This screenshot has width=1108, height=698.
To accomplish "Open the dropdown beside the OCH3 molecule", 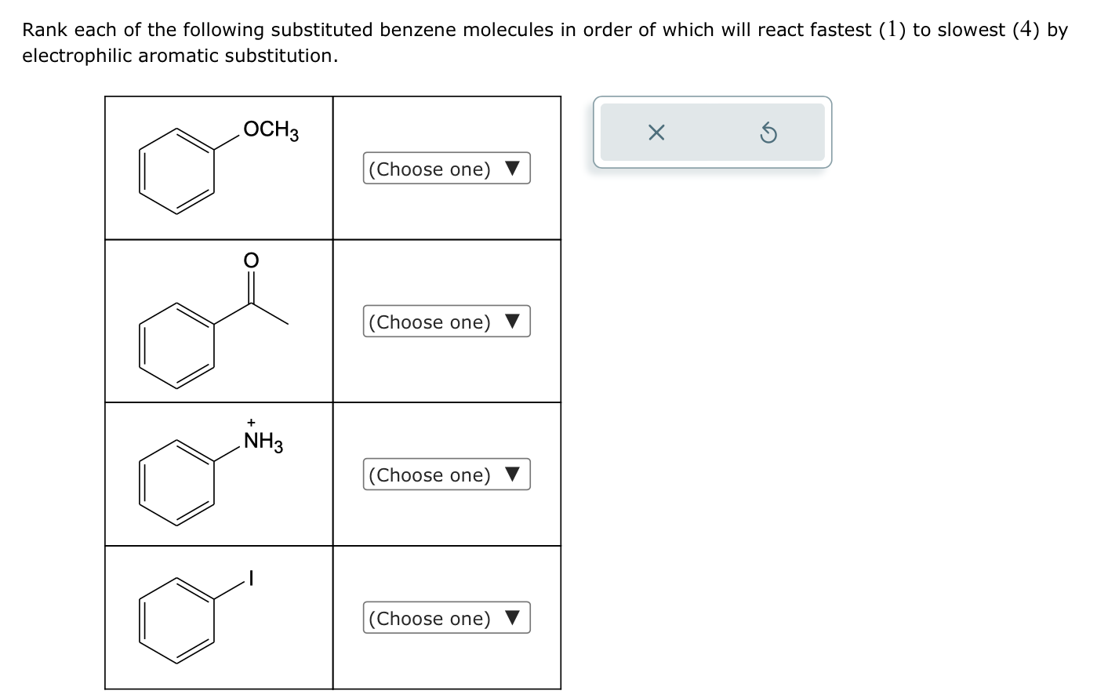I will (446, 169).
